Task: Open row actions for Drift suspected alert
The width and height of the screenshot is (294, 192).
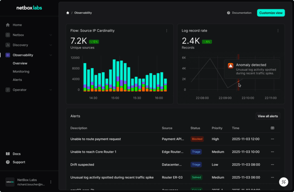Action: click(272, 165)
